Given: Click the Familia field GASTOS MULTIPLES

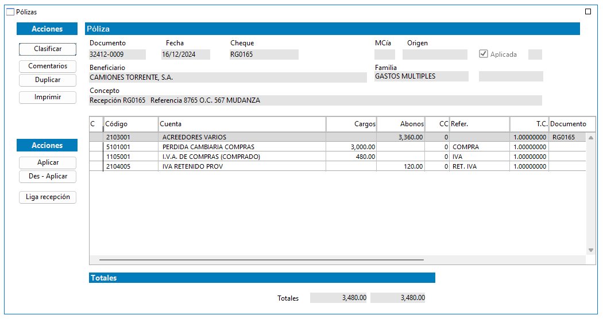Looking at the screenshot, I should point(422,76).
